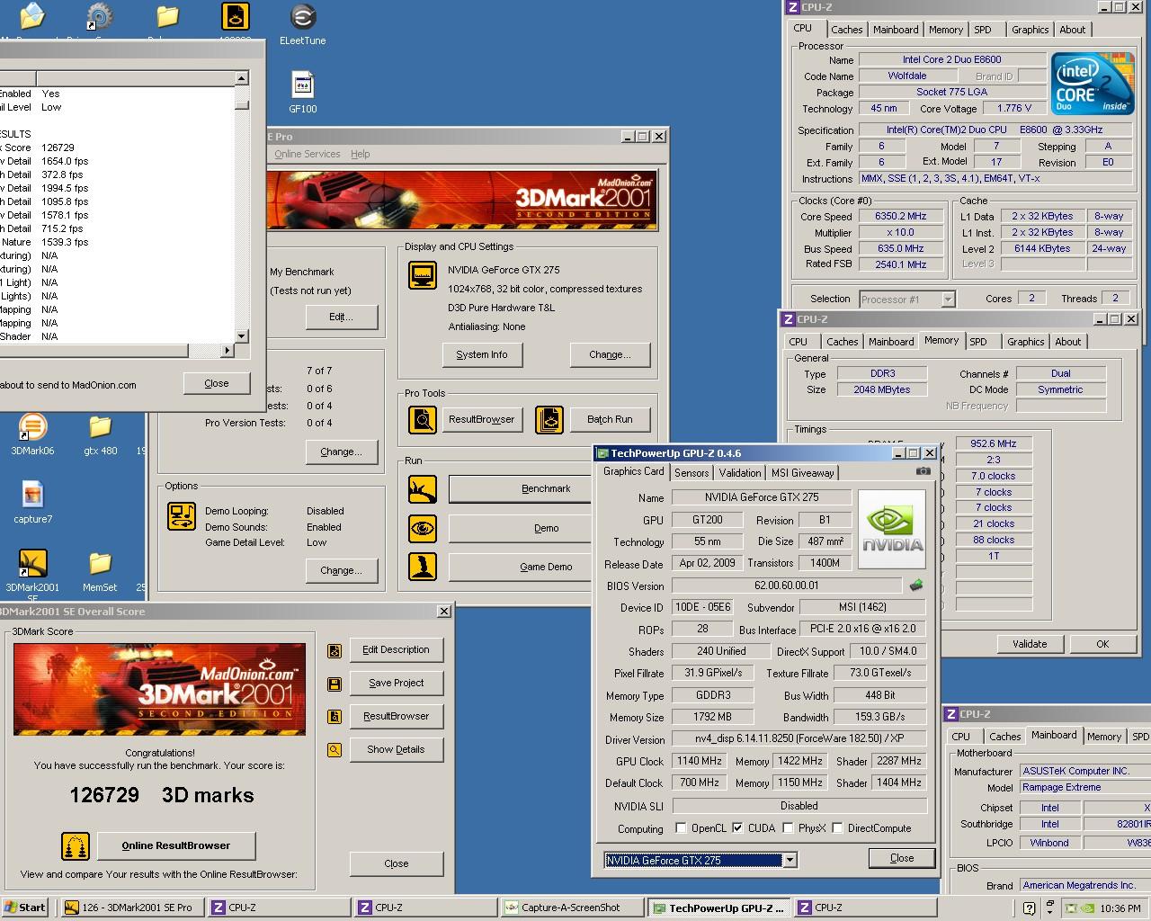The image size is (1151, 921).
Task: Click the Show Details magnifier icon
Action: (x=335, y=750)
